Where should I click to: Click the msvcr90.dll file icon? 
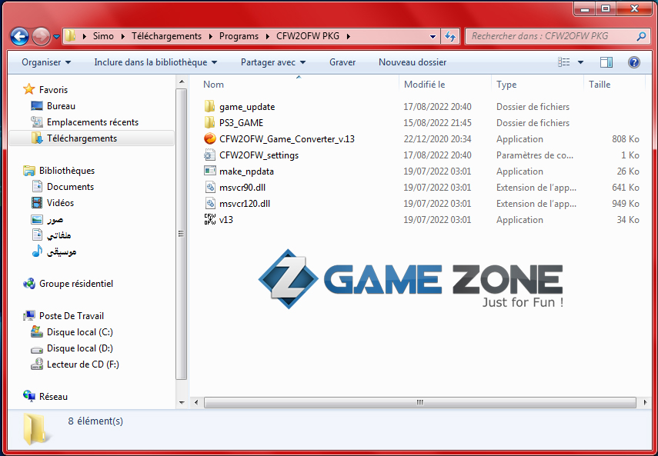[210, 188]
